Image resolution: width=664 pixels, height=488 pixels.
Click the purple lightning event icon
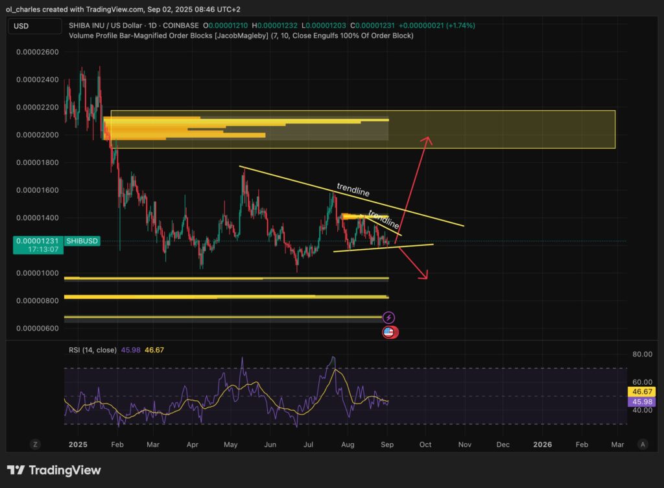388,318
